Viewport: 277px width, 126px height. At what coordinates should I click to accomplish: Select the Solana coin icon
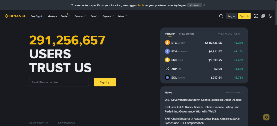click(167, 78)
